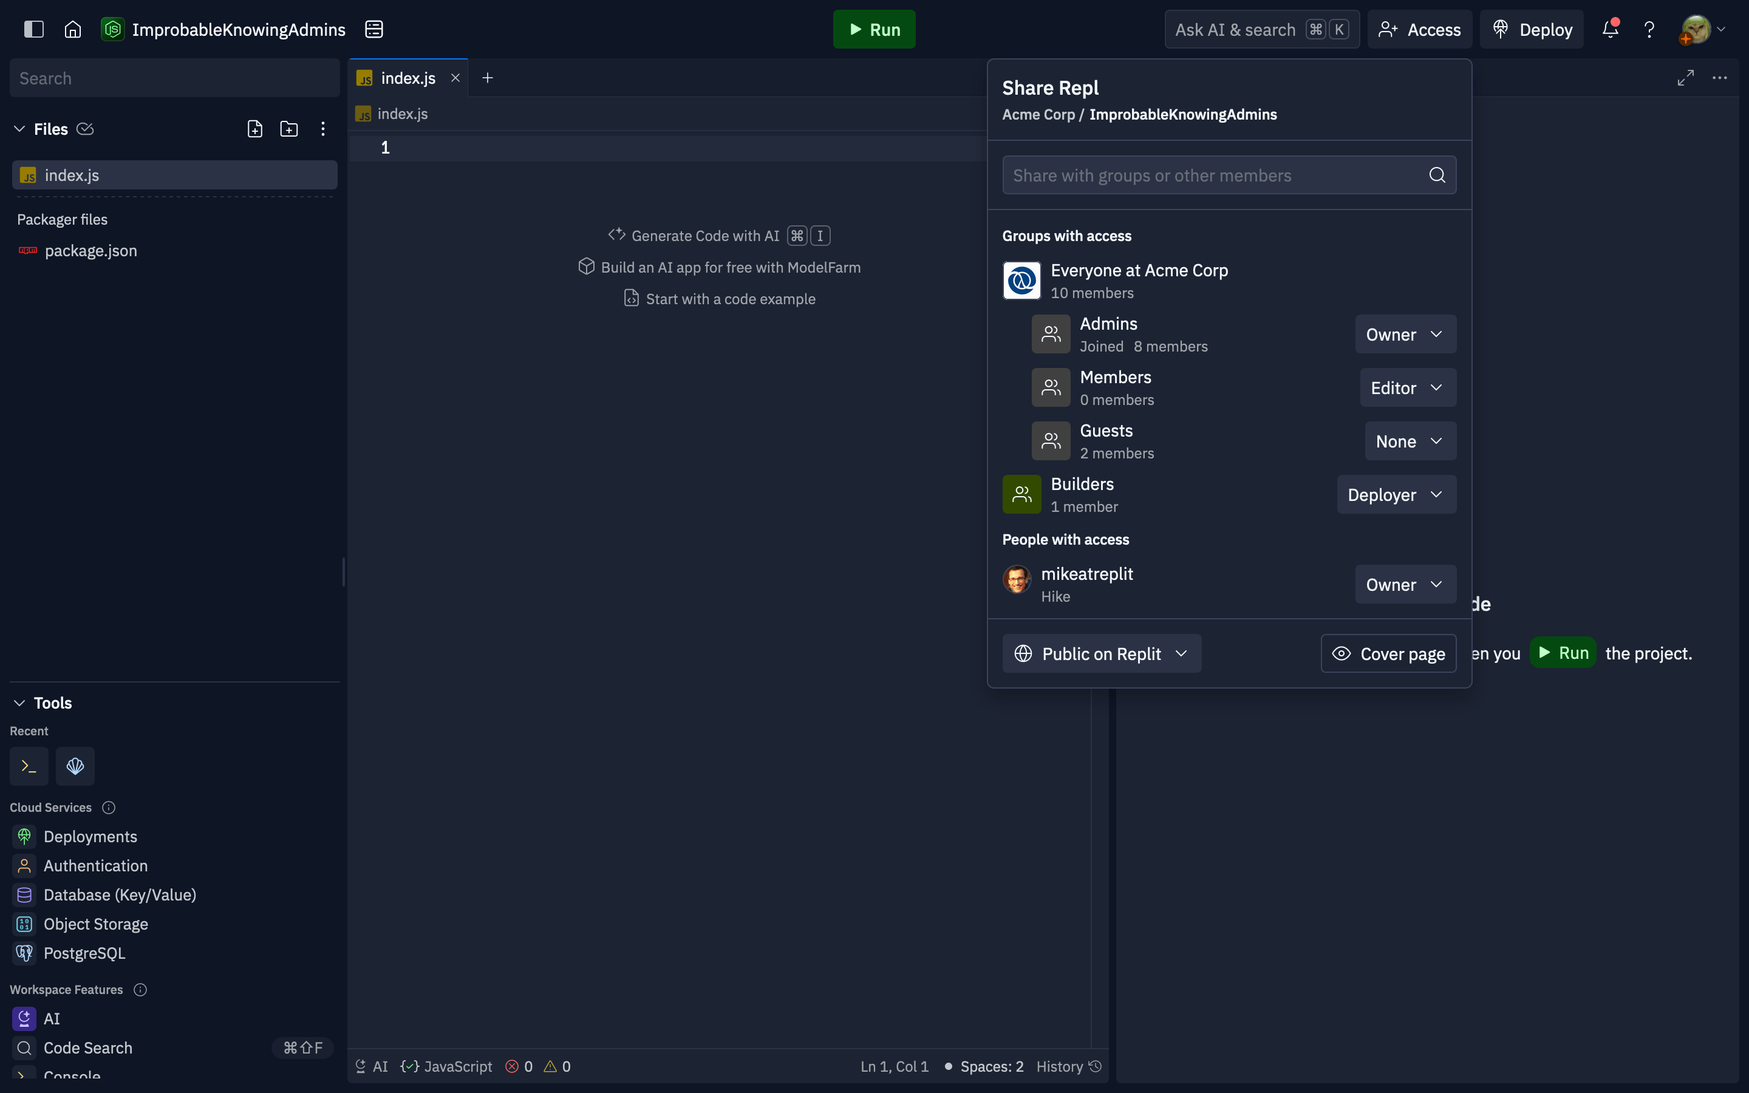Go to Home via house icon
Viewport: 1749px width, 1093px height.
point(72,29)
